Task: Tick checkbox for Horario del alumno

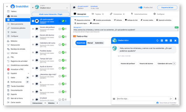Action: [x=60, y=37]
